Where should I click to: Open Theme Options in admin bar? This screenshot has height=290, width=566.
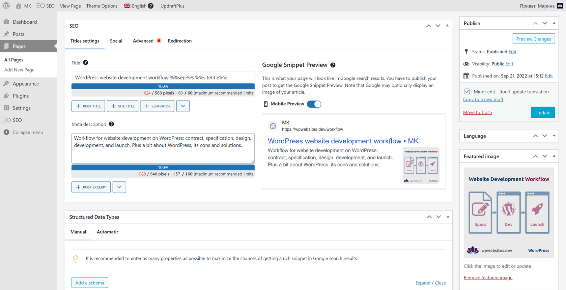click(x=102, y=6)
